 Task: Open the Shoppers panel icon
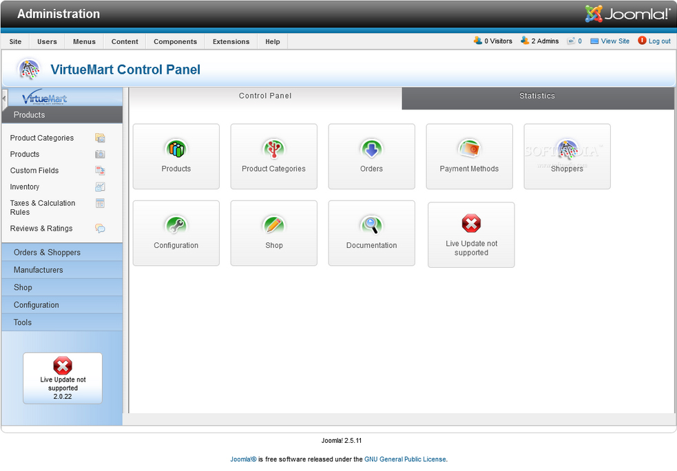tap(567, 149)
